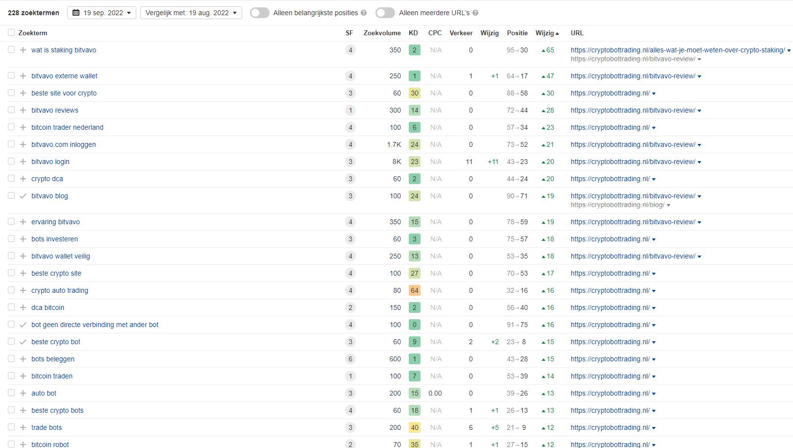Click checkmark icon next to 'beste crypto bot'

(x=23, y=342)
